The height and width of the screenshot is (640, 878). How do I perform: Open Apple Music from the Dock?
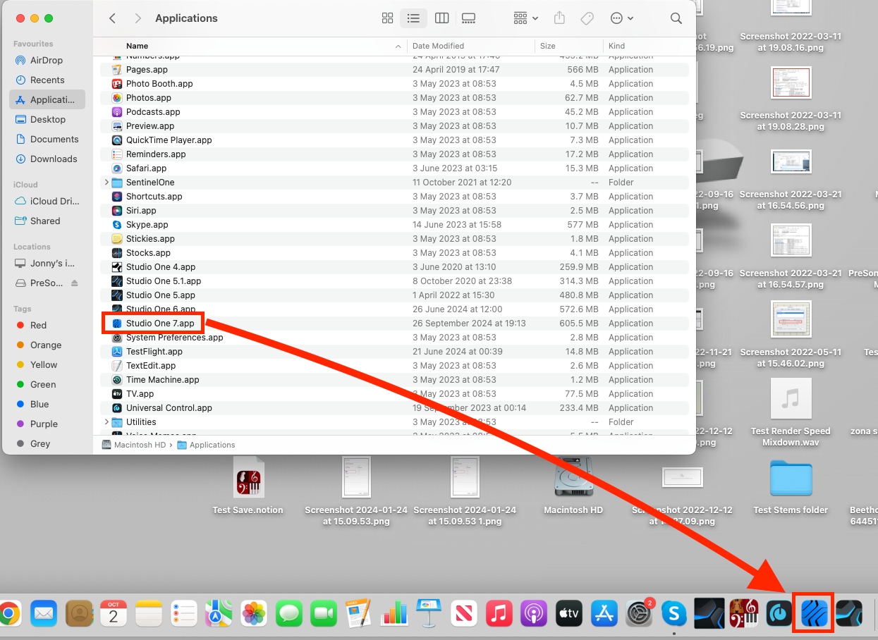pyautogui.click(x=499, y=613)
